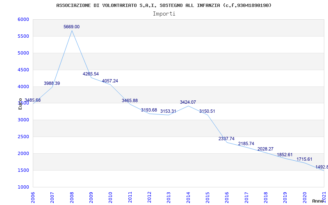
Task: Click the 2013 x-axis year label
Action: pos(169,198)
